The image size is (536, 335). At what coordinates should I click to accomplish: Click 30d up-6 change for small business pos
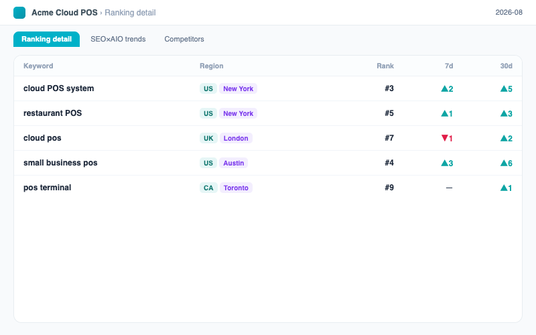[507, 163]
